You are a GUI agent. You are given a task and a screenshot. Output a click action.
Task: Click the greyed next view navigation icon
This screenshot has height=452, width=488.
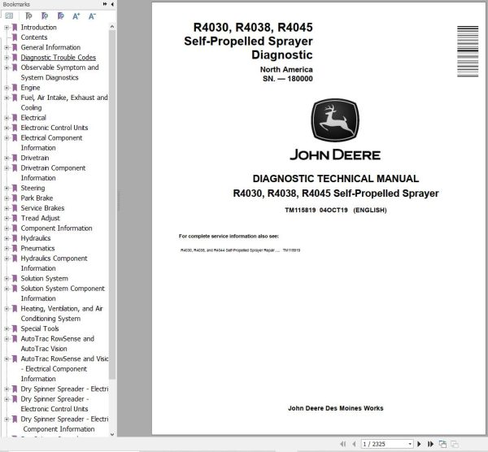(x=455, y=444)
